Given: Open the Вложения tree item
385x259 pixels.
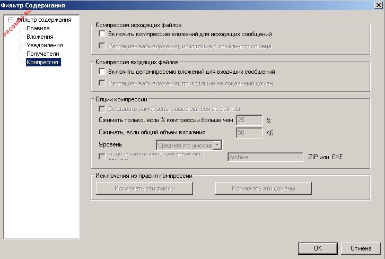Looking at the screenshot, I should coord(40,37).
